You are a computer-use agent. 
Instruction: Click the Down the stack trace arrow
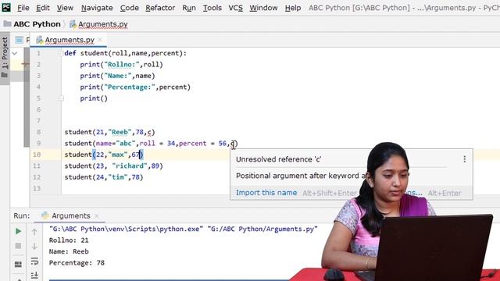click(34, 247)
